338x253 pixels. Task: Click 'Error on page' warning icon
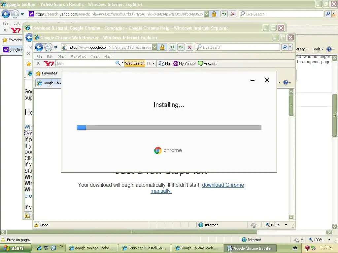tap(3, 240)
